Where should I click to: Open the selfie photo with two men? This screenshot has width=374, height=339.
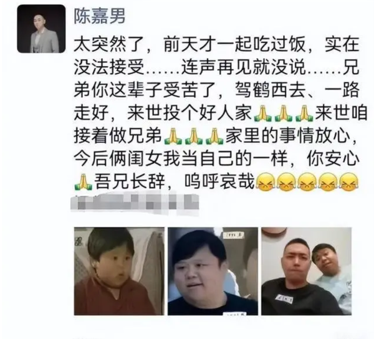tap(306, 271)
